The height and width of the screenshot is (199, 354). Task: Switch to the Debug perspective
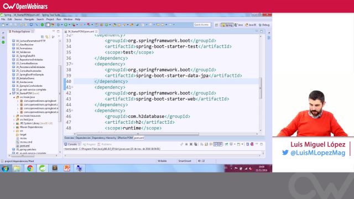[x=264, y=25]
